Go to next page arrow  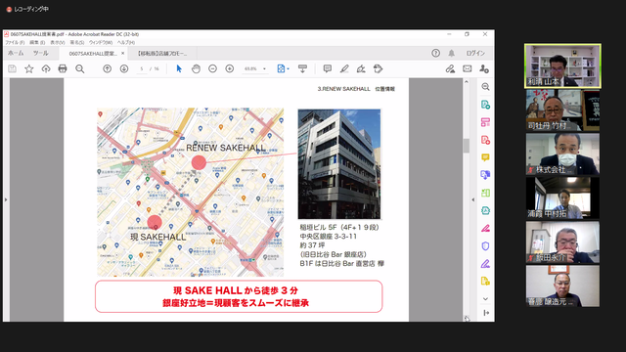pos(124,69)
